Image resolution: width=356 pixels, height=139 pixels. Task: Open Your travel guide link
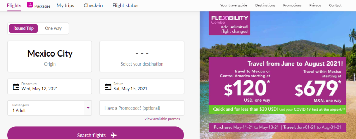(234, 6)
